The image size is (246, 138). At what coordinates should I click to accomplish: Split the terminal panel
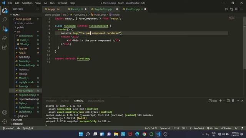point(228,101)
